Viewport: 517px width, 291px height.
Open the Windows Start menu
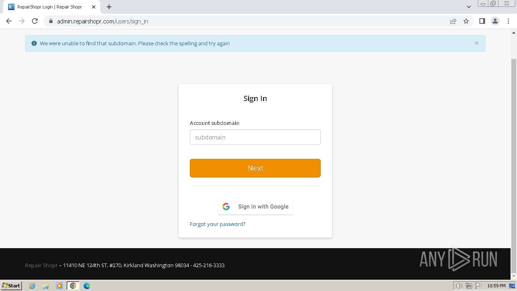(x=11, y=285)
